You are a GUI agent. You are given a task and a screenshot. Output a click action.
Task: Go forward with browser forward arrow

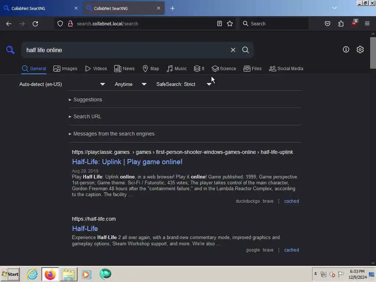click(22, 24)
